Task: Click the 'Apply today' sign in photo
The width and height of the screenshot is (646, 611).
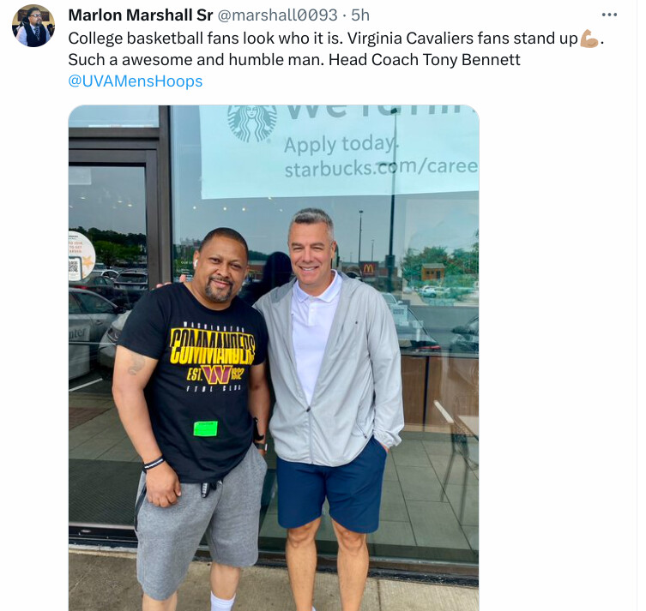Action: point(341,145)
